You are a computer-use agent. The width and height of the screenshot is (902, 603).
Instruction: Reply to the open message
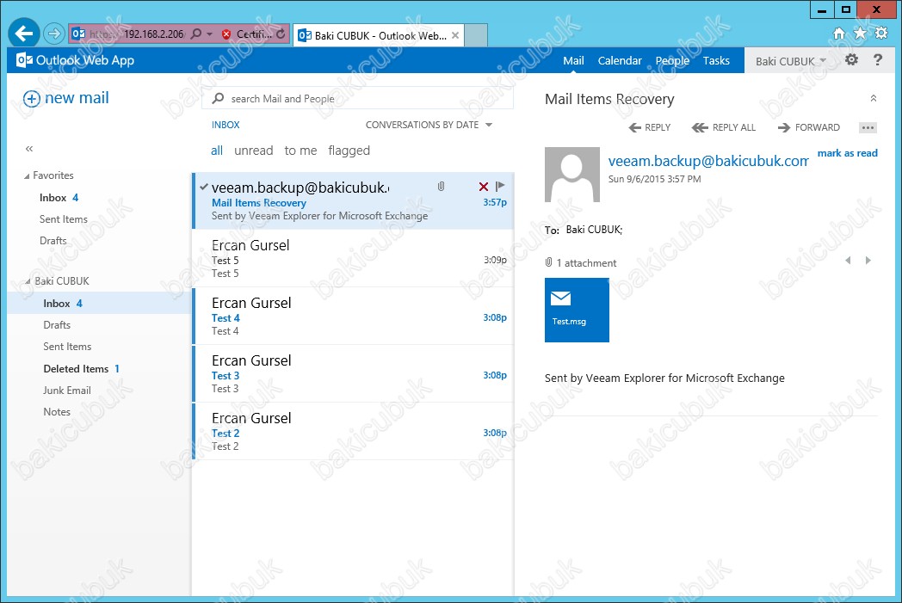pos(650,127)
